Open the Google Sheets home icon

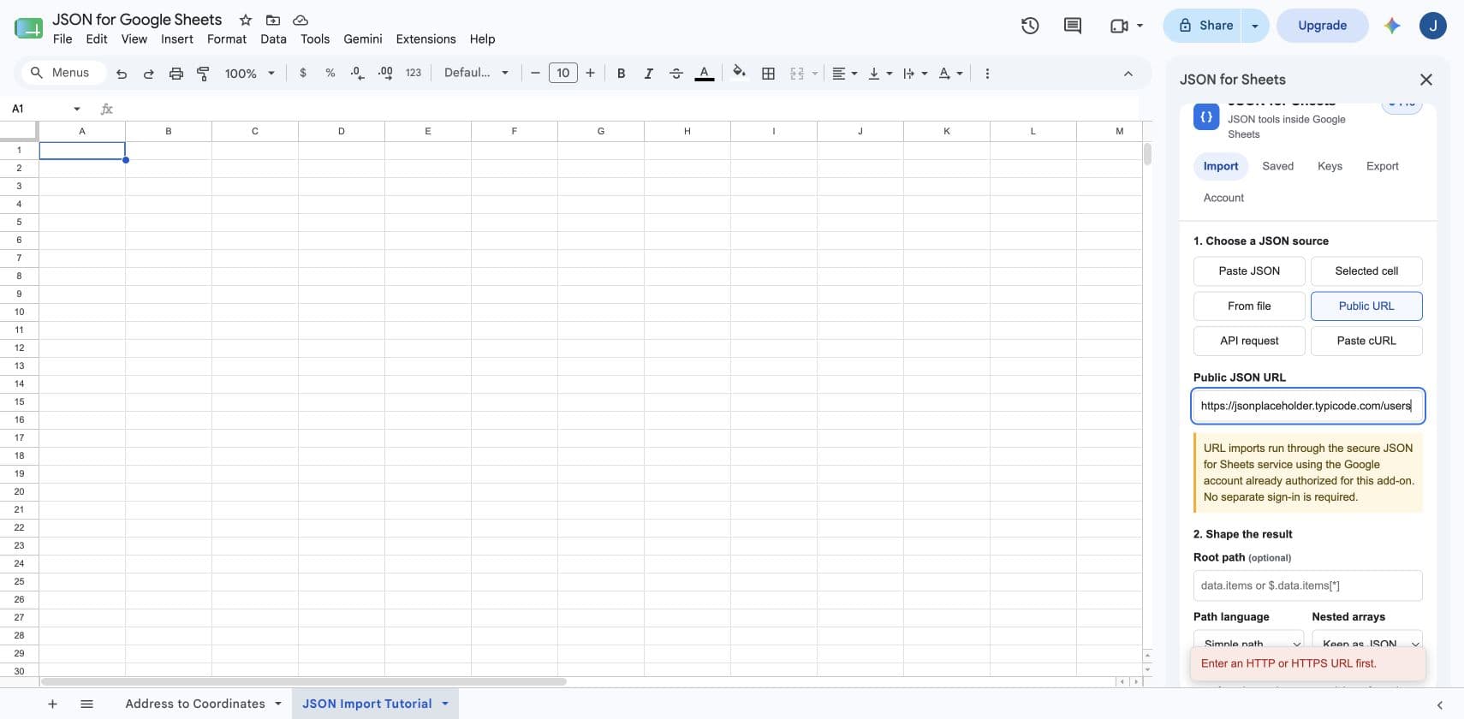click(28, 27)
